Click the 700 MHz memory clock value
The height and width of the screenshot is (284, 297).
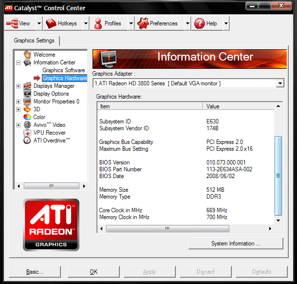point(217,217)
